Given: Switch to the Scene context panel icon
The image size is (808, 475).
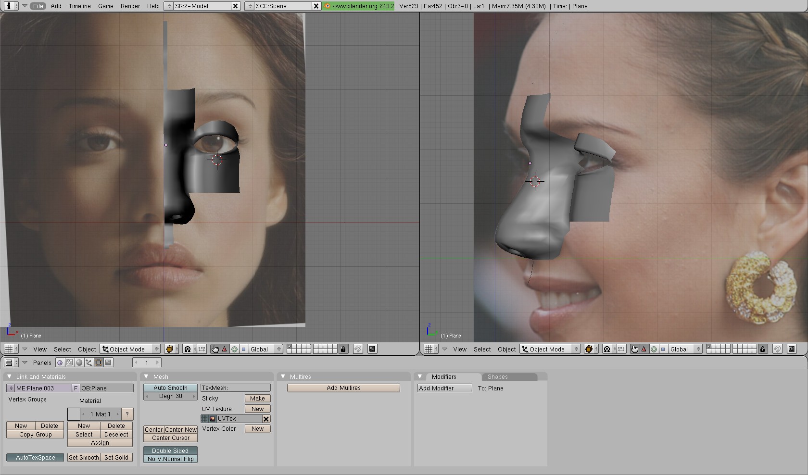Looking at the screenshot, I should coord(108,362).
